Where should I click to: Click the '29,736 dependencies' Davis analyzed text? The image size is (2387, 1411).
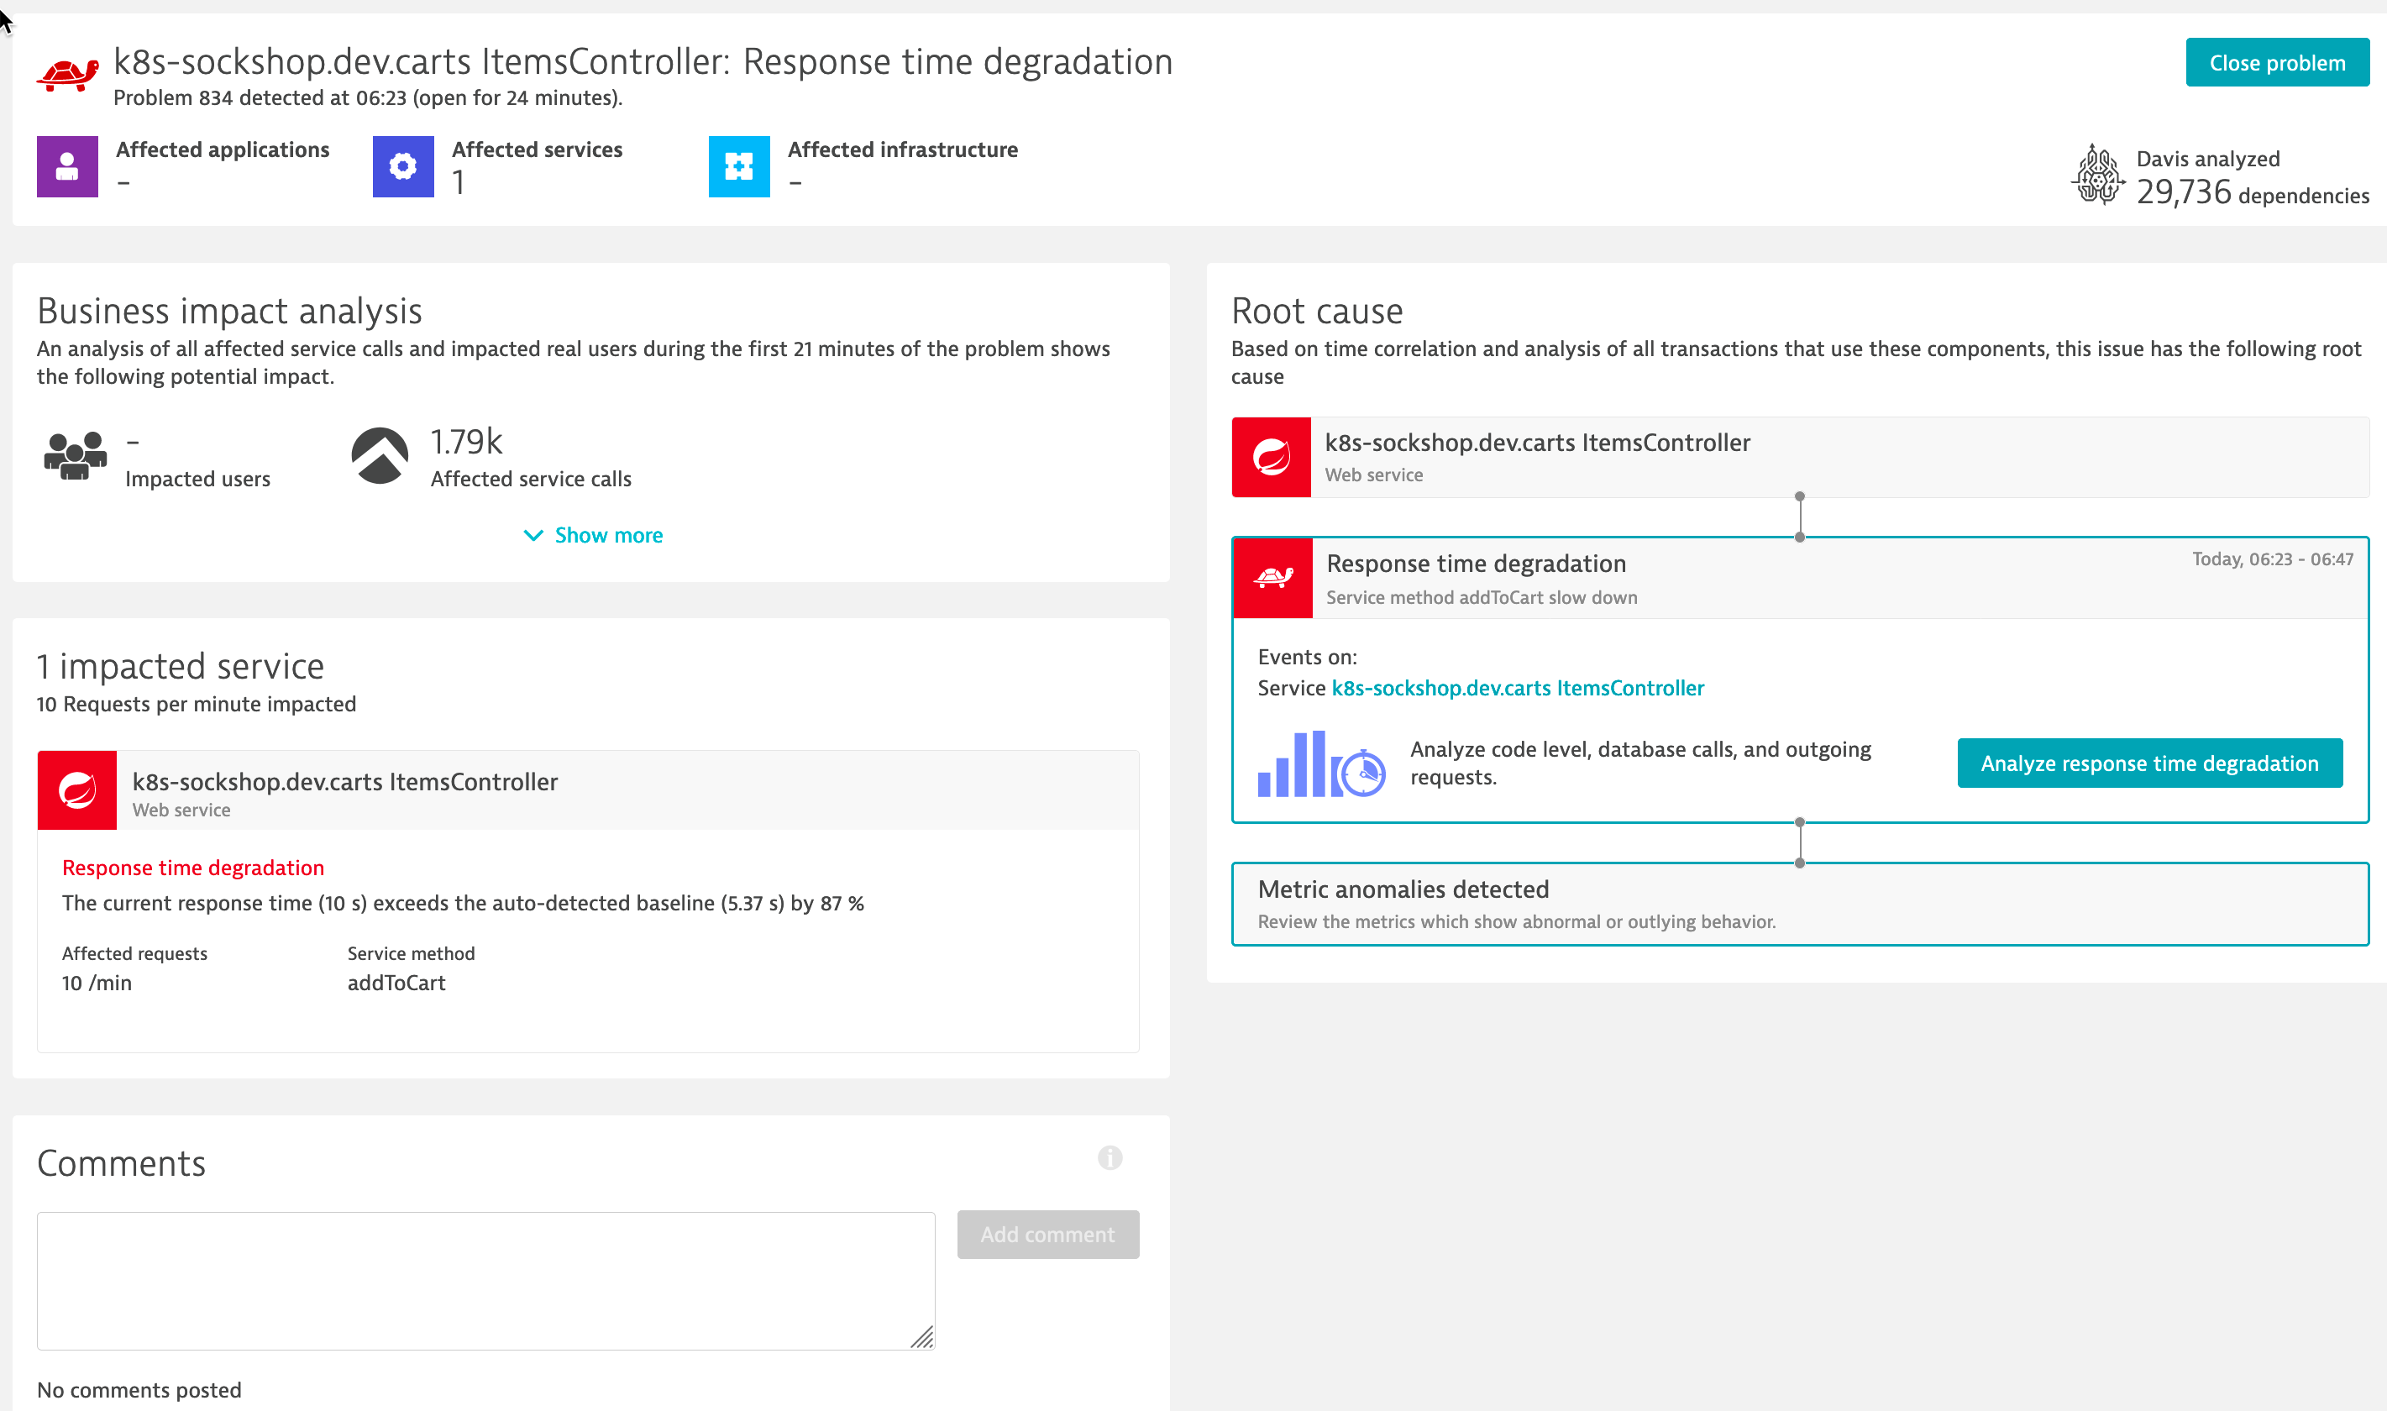coord(2252,193)
